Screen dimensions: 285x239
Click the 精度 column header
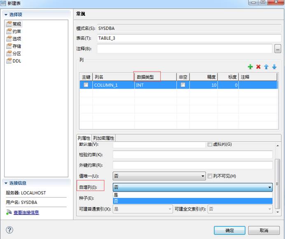[x=203, y=77]
